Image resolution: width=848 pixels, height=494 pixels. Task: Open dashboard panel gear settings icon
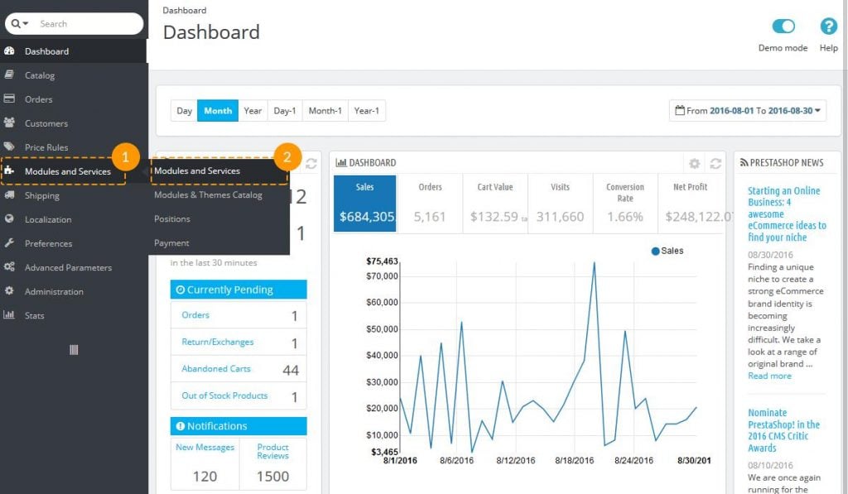694,164
